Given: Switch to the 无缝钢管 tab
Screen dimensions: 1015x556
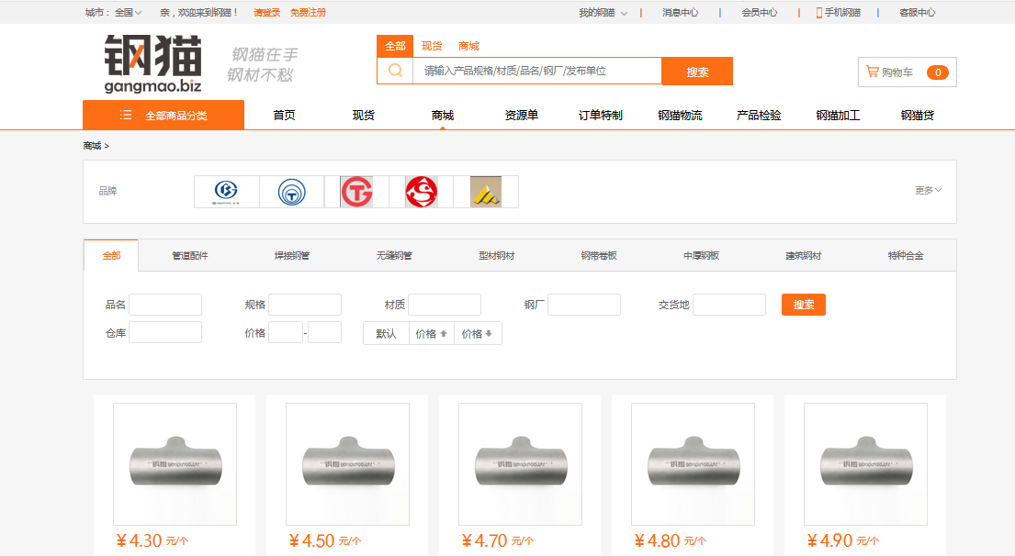Looking at the screenshot, I should (x=394, y=255).
